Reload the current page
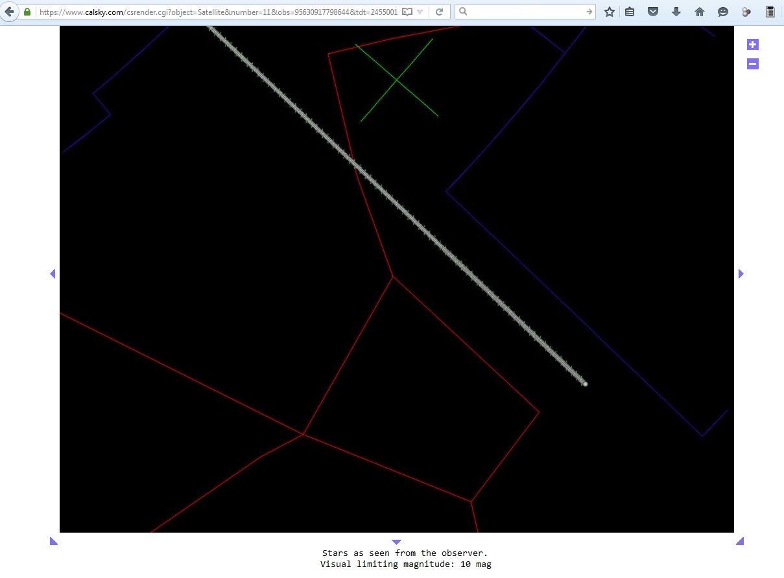The image size is (784, 578). click(439, 12)
